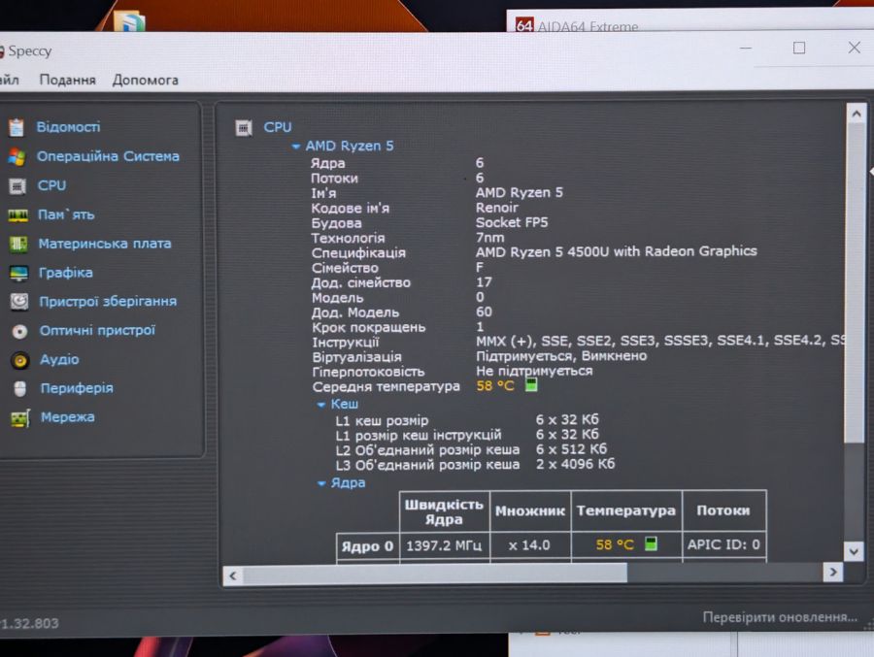
Task: Click vertical scrollbar down arrow
Action: [854, 551]
